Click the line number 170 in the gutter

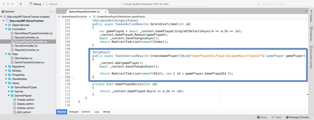coord(67,84)
